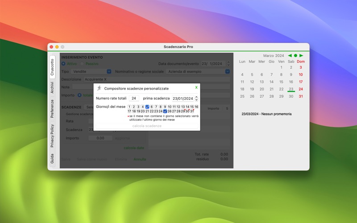Go to next month with green right arrow

coord(301,55)
